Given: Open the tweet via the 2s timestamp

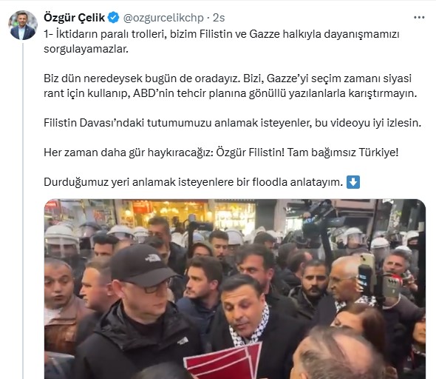Looking at the screenshot, I should pyautogui.click(x=219, y=18).
